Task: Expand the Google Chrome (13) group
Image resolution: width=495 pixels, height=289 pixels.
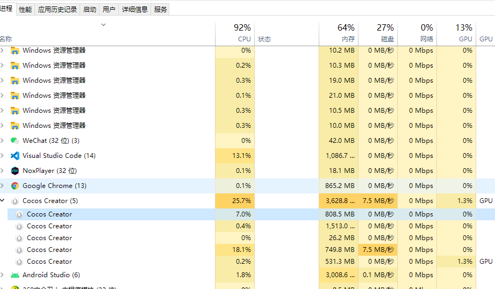Action: coord(2,186)
